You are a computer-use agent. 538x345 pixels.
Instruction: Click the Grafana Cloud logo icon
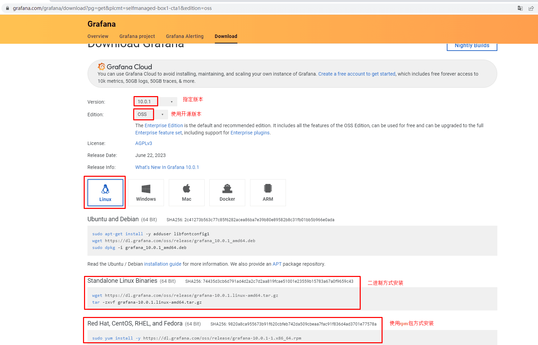pyautogui.click(x=101, y=66)
